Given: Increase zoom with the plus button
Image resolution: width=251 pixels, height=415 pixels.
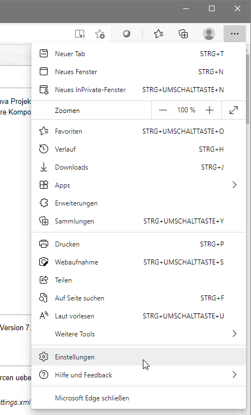Looking at the screenshot, I should point(210,110).
